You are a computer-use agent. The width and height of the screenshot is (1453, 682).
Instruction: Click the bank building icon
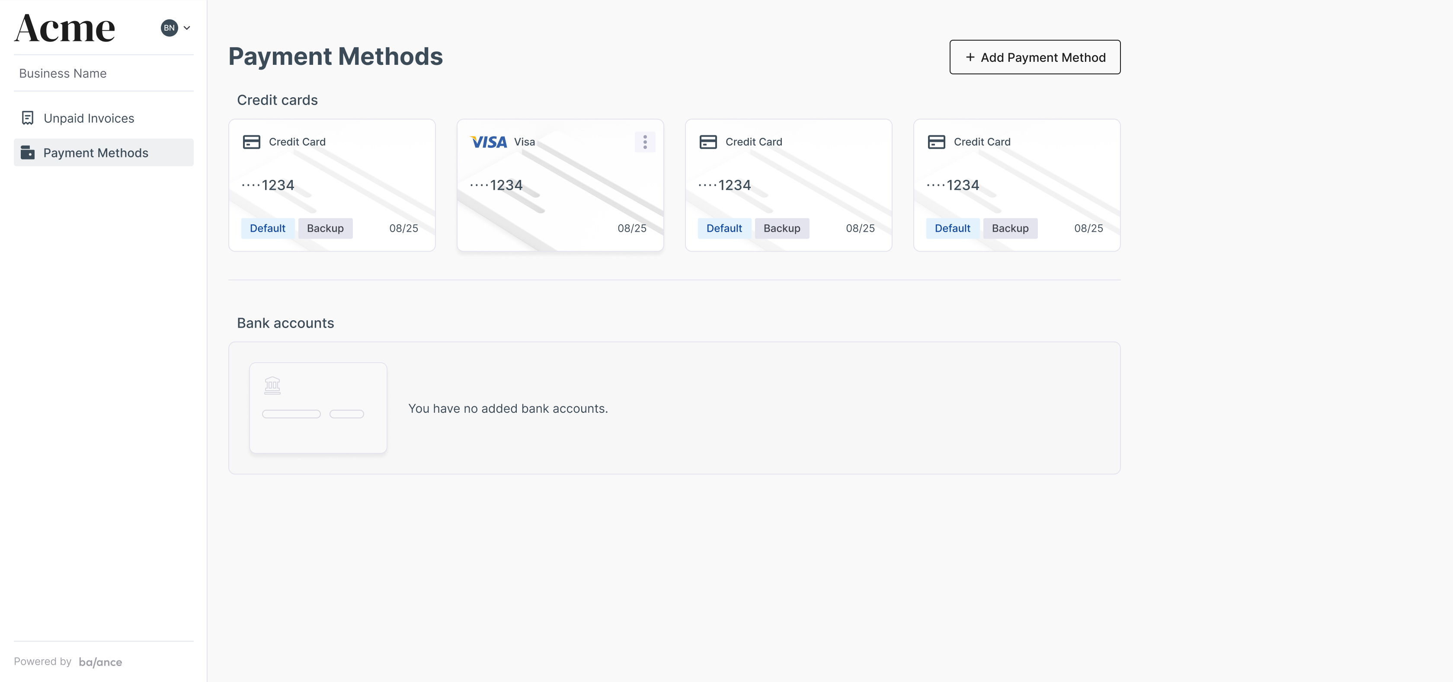tap(272, 386)
